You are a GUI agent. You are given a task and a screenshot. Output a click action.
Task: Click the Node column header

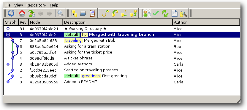(46, 22)
